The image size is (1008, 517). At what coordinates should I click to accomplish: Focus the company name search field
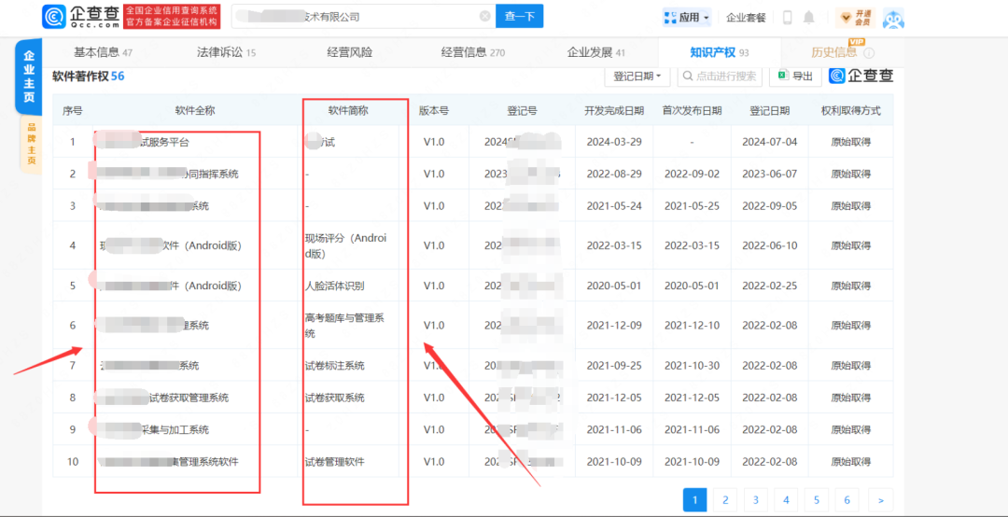point(363,17)
